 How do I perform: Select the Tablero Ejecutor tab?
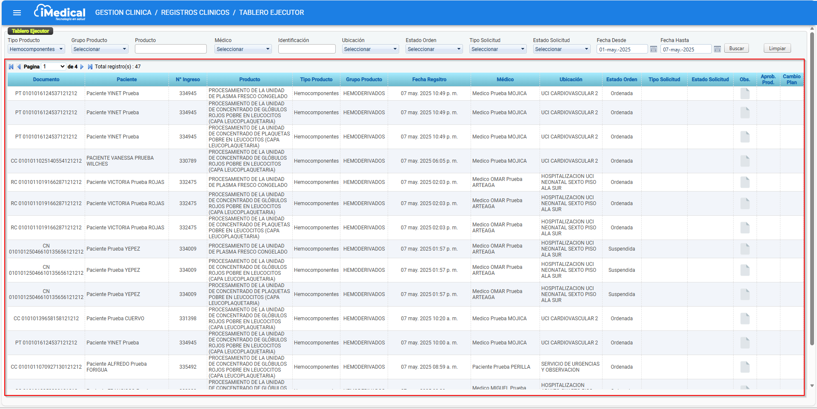pos(30,31)
